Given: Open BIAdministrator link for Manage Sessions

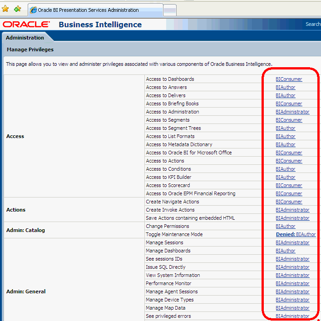Looking at the screenshot, I should [292, 242].
